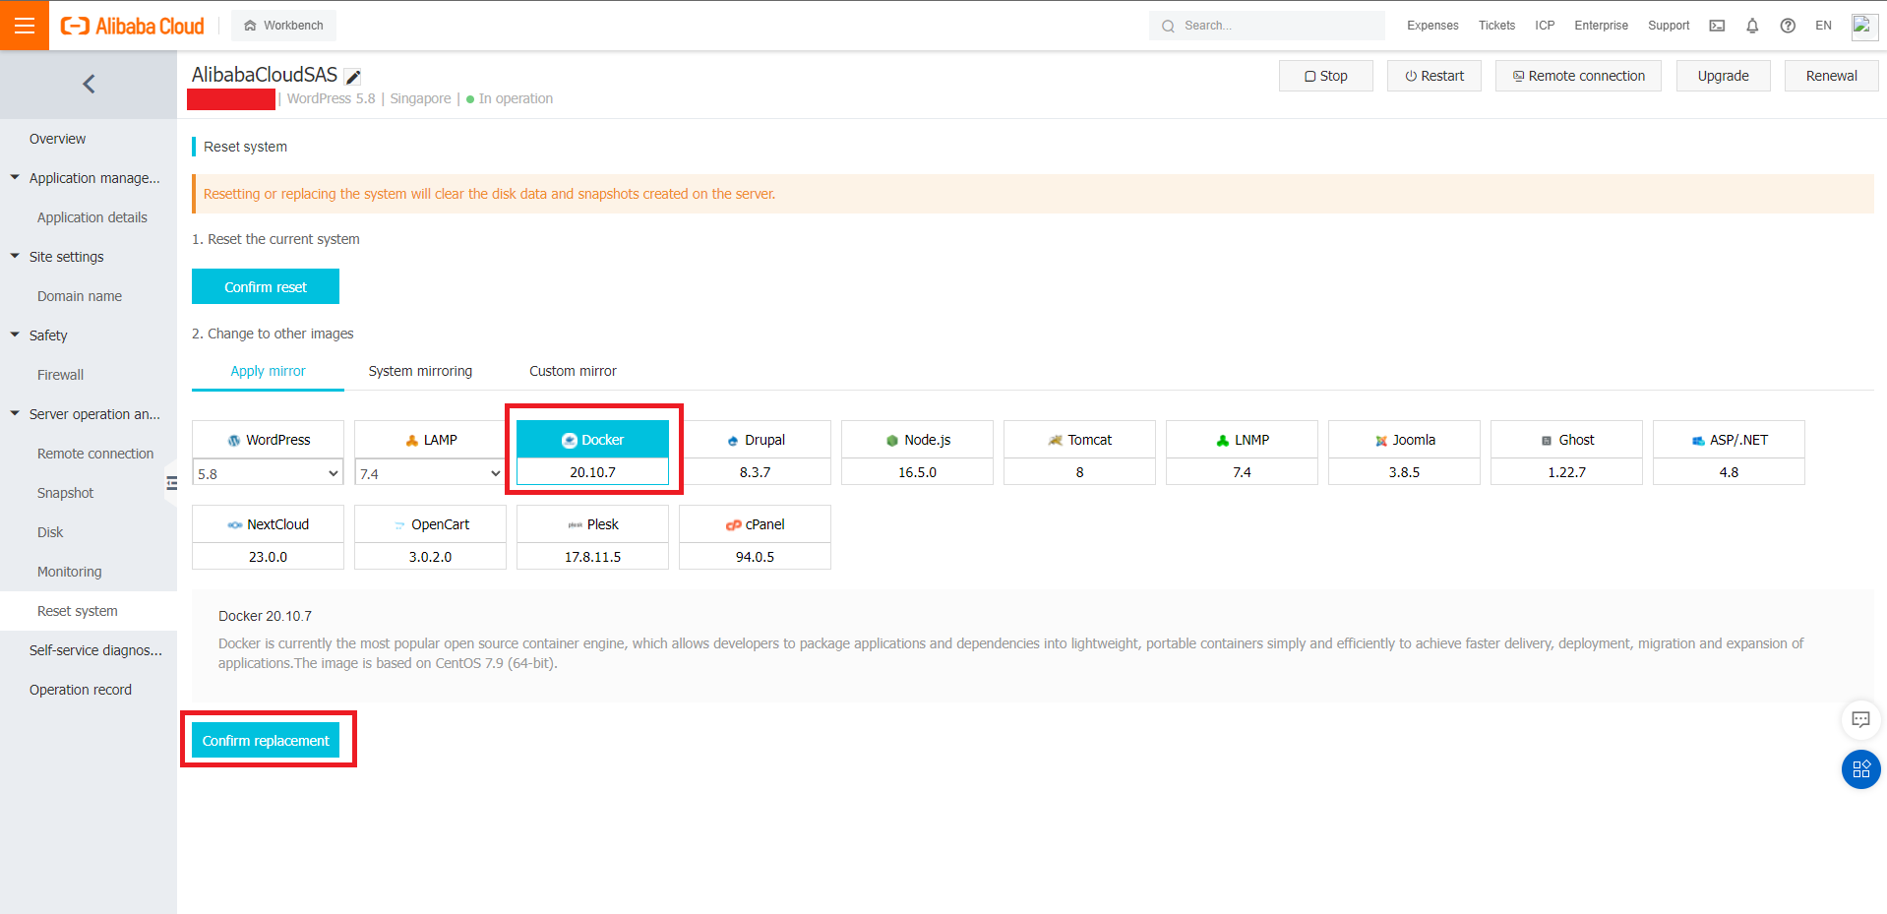The width and height of the screenshot is (1887, 914).
Task: Open the chat feedback floating icon
Action: 1860,719
